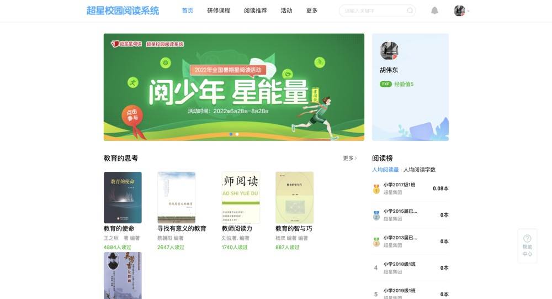
Task: Open 更多 link for 教育的思考
Action: pyautogui.click(x=349, y=158)
